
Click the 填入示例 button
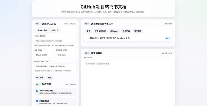[x=40, y=78]
